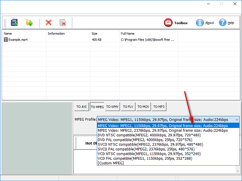Image resolution: width=242 pixels, height=181 pixels.
Task: Collapse the MPEG Profile combo box arrow
Action: pos(237,120)
